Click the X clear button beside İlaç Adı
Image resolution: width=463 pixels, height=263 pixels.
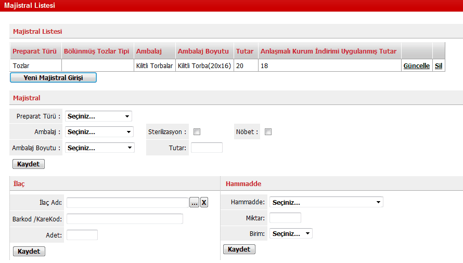[204, 203]
